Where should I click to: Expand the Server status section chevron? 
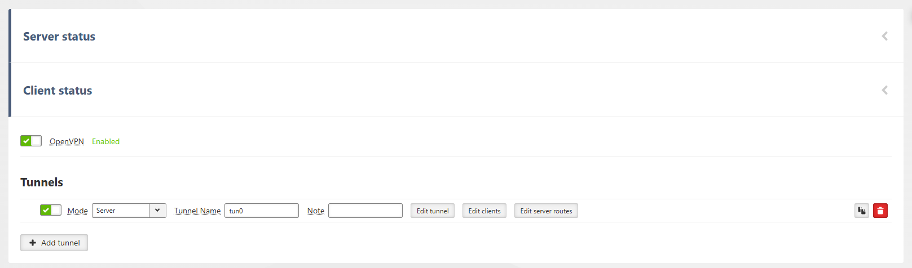click(x=884, y=36)
